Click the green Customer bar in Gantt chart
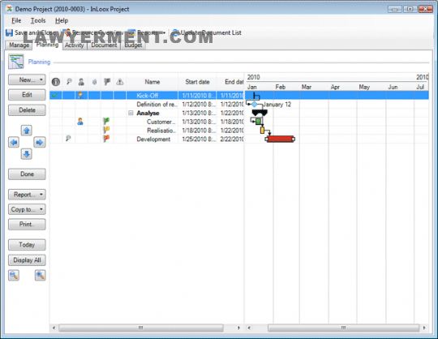This screenshot has height=339, width=438. [259, 121]
